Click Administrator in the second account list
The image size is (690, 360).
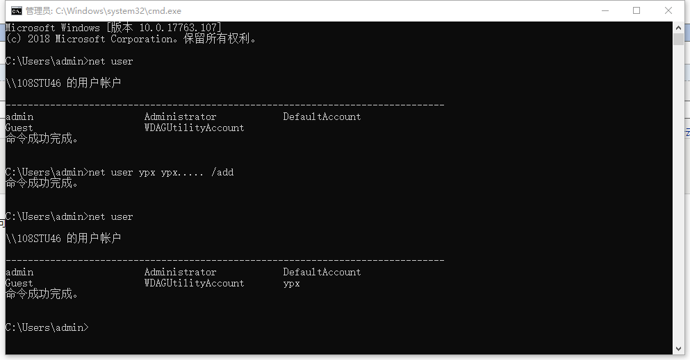tap(181, 272)
